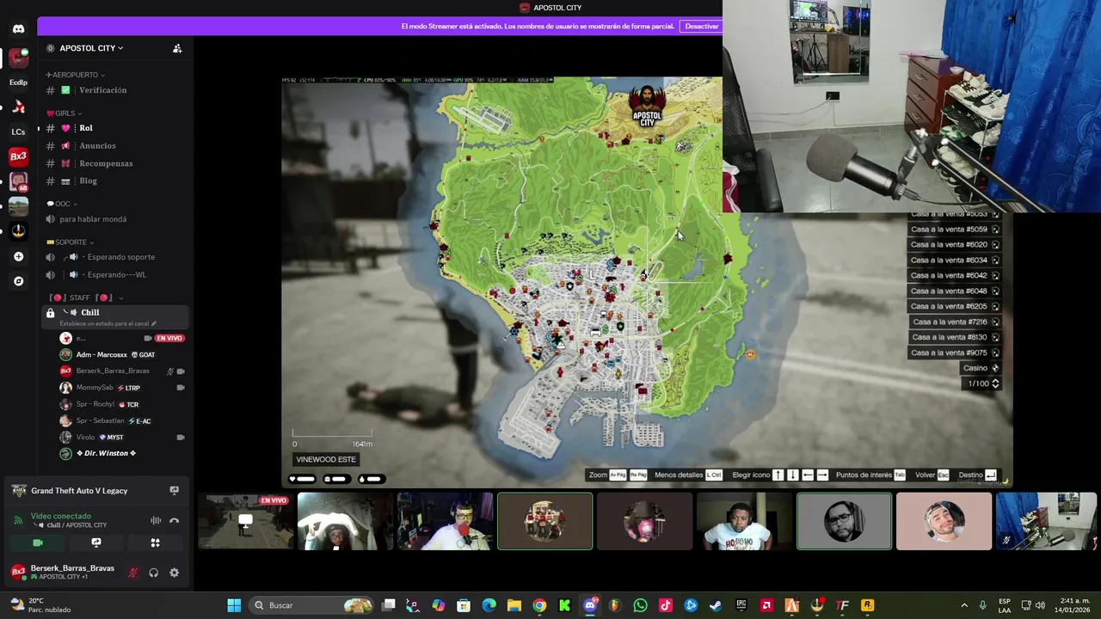Share your screen button in voice panel
The image size is (1101, 619).
(96, 542)
